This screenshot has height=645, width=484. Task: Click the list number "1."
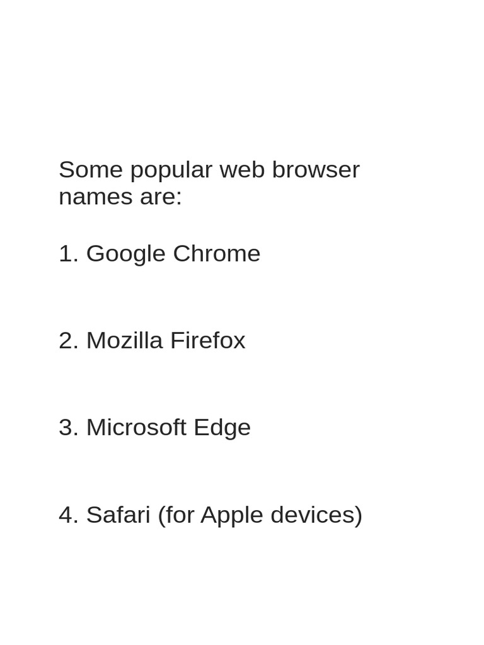[68, 253]
